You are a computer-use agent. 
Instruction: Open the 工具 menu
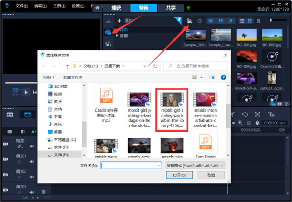pos(59,6)
